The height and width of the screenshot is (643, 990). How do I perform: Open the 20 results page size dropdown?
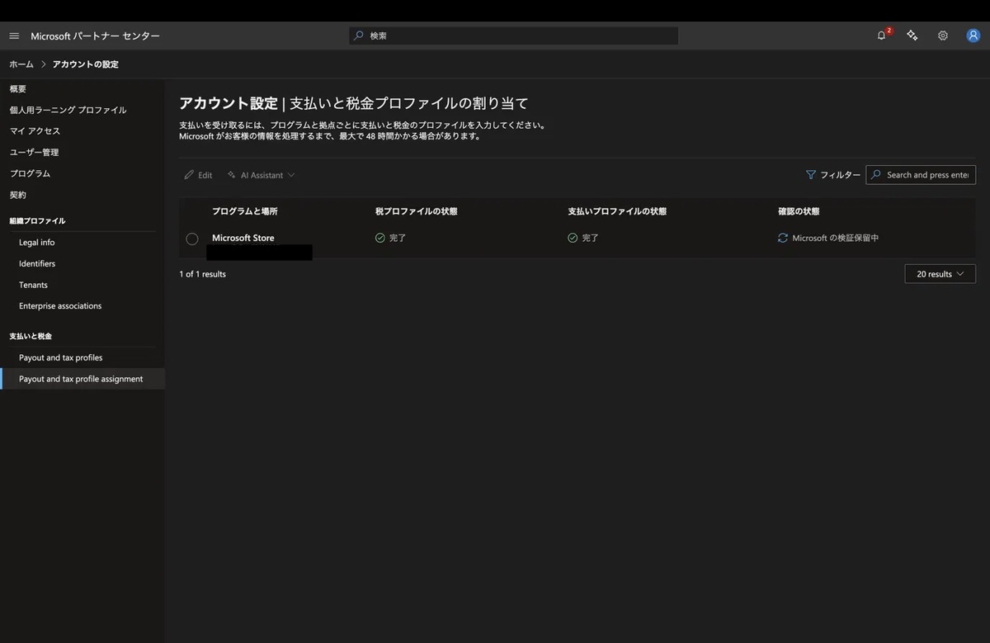pos(940,274)
